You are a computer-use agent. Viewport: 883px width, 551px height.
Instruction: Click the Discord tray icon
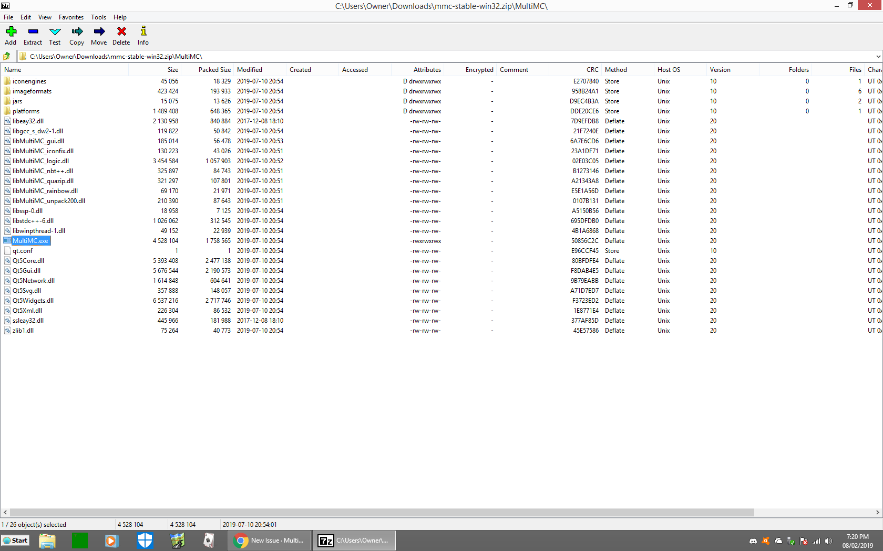[753, 541]
